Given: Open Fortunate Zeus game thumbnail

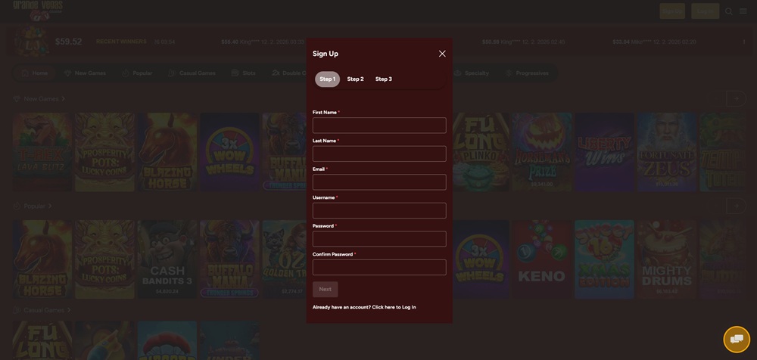Looking at the screenshot, I should (x=667, y=153).
